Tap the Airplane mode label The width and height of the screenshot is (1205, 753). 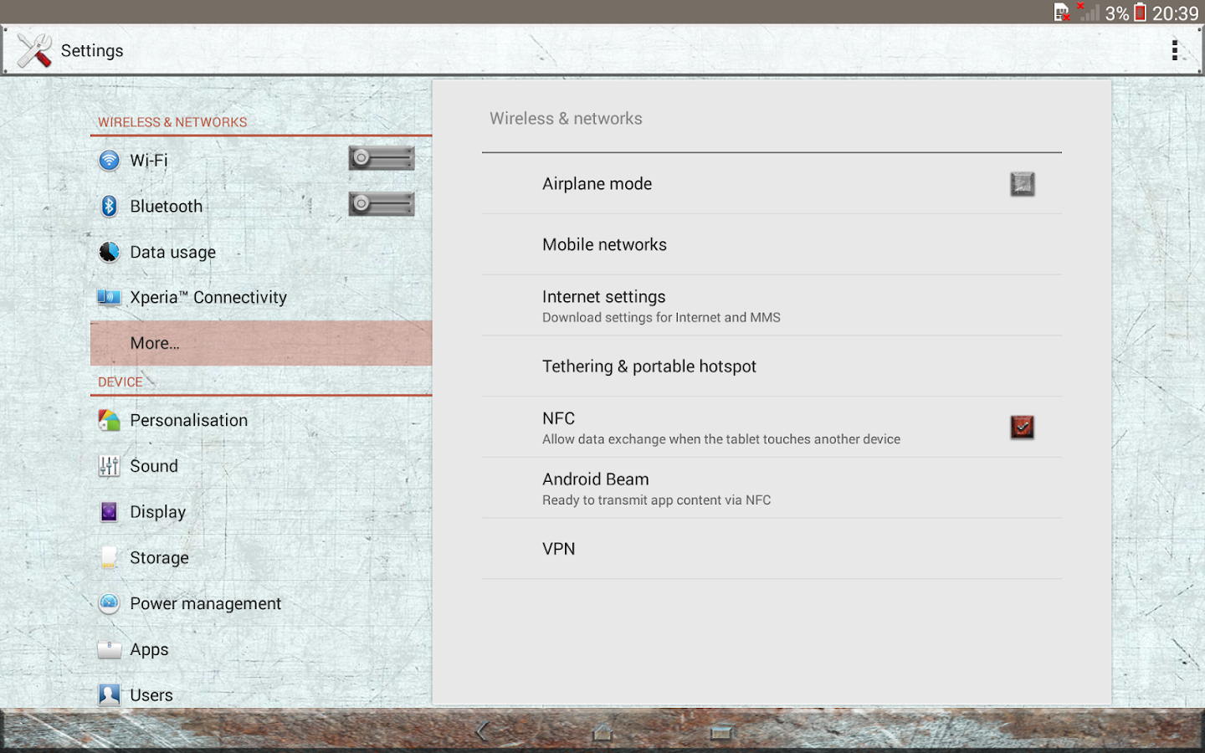tap(597, 184)
